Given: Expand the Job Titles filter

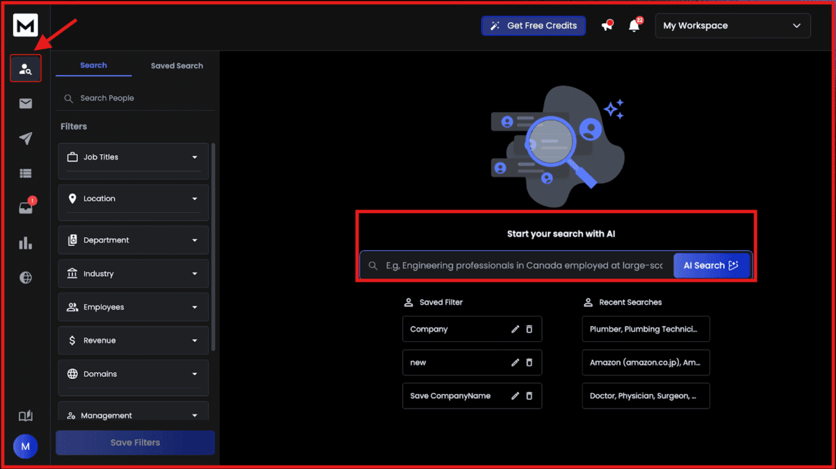Looking at the screenshot, I should coord(133,157).
